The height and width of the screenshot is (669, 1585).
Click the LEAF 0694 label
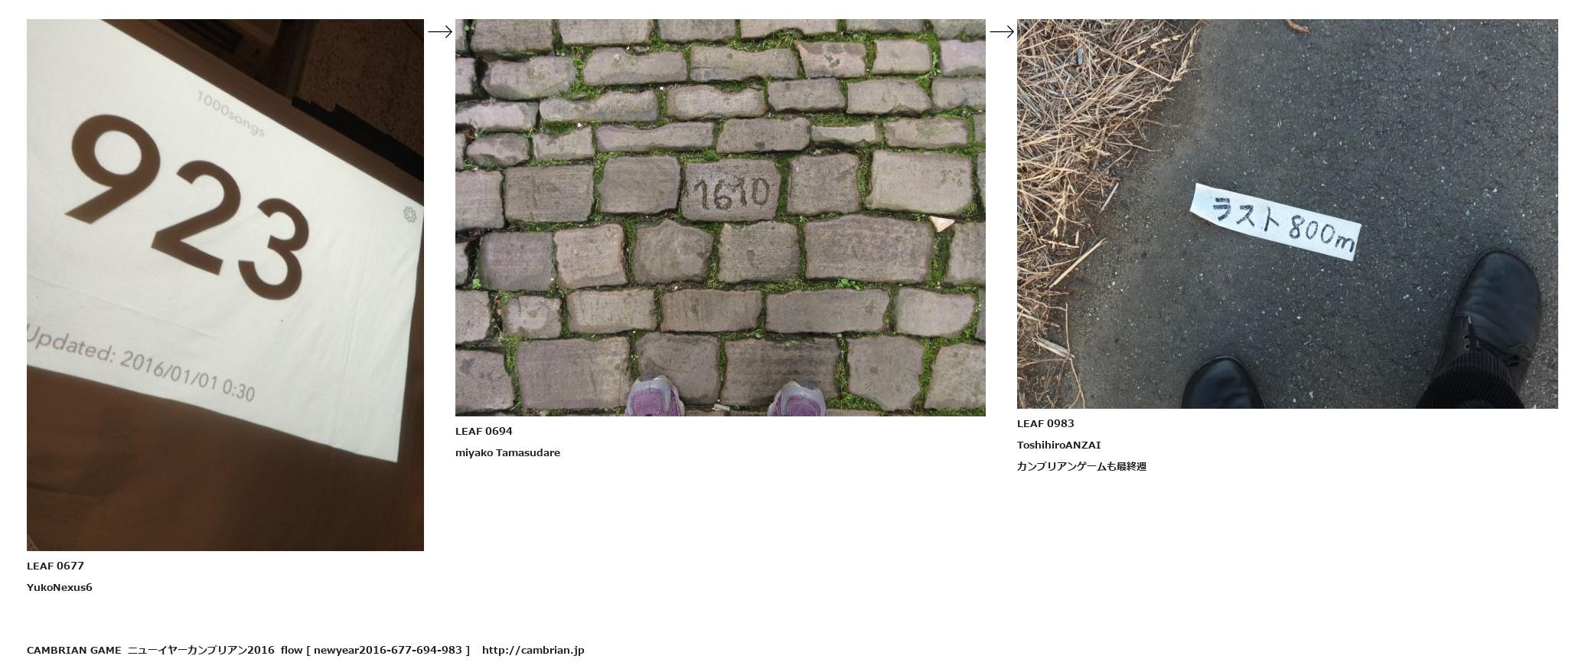click(x=484, y=431)
